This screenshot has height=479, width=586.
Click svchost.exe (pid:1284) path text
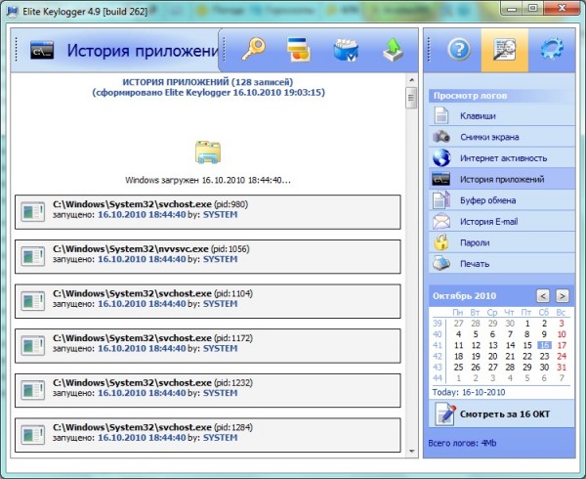click(x=153, y=427)
